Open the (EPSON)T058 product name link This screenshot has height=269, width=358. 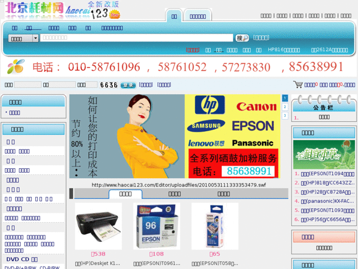(215, 264)
